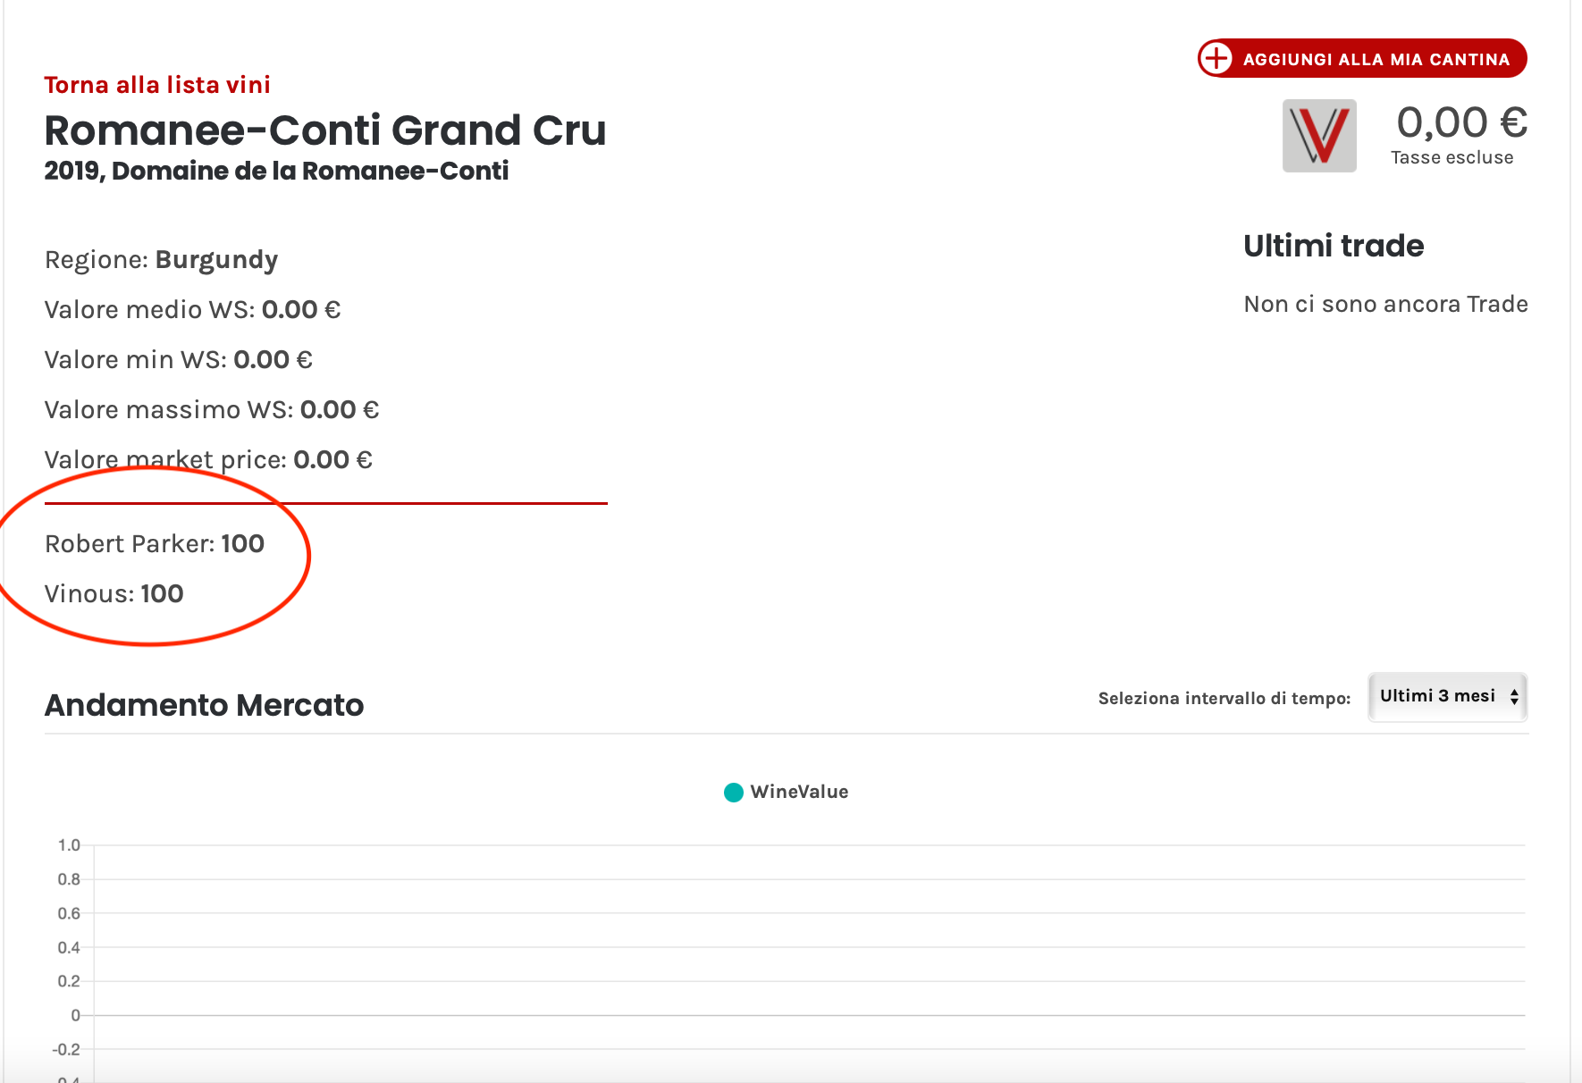Click the Robert Parker: 100 score

(x=155, y=544)
